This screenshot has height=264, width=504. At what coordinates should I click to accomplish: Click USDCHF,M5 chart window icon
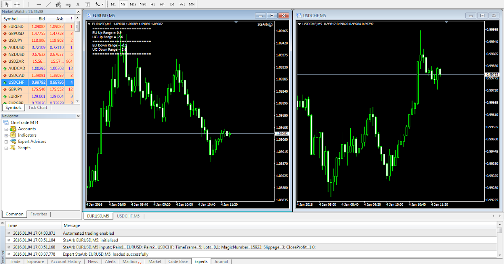(299, 16)
